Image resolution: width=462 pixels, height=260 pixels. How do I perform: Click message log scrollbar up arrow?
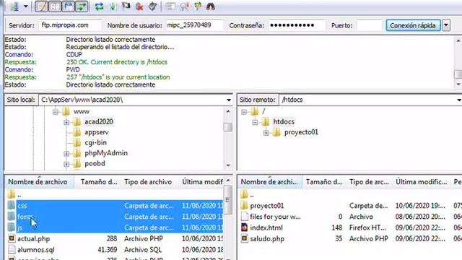tap(458, 40)
